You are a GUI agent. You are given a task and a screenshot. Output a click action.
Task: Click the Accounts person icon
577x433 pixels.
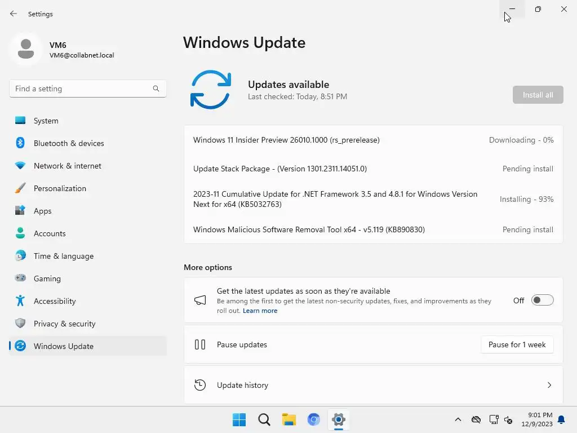tap(20, 233)
